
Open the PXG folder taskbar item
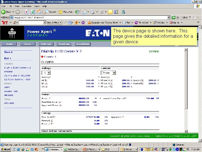[110, 149]
